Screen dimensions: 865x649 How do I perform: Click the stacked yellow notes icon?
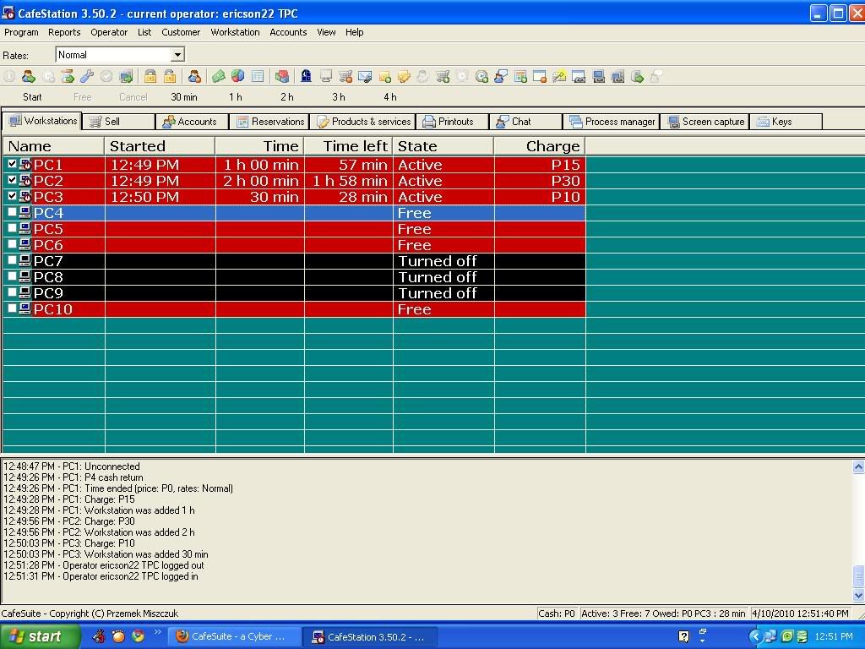click(x=404, y=77)
